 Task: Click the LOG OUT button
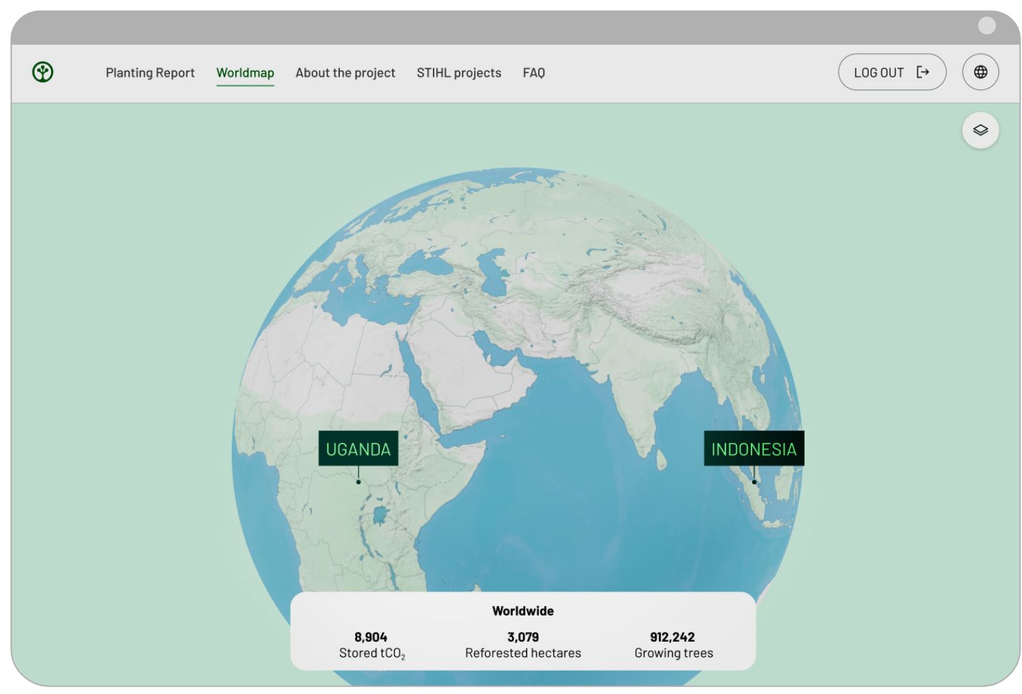point(891,72)
